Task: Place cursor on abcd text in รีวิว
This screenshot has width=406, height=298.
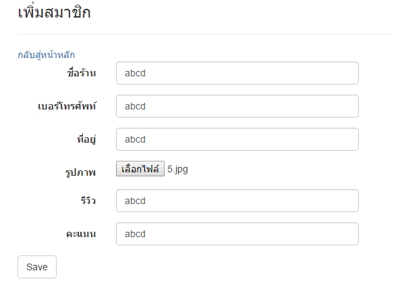Action: [x=135, y=201]
